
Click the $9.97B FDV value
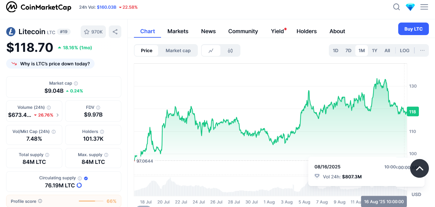pyautogui.click(x=93, y=115)
